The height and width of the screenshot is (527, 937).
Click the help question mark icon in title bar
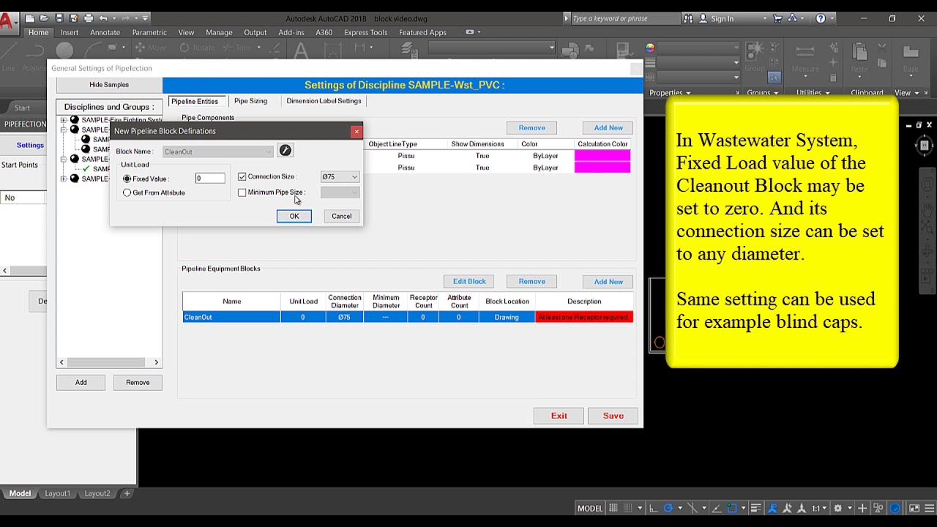[821, 18]
